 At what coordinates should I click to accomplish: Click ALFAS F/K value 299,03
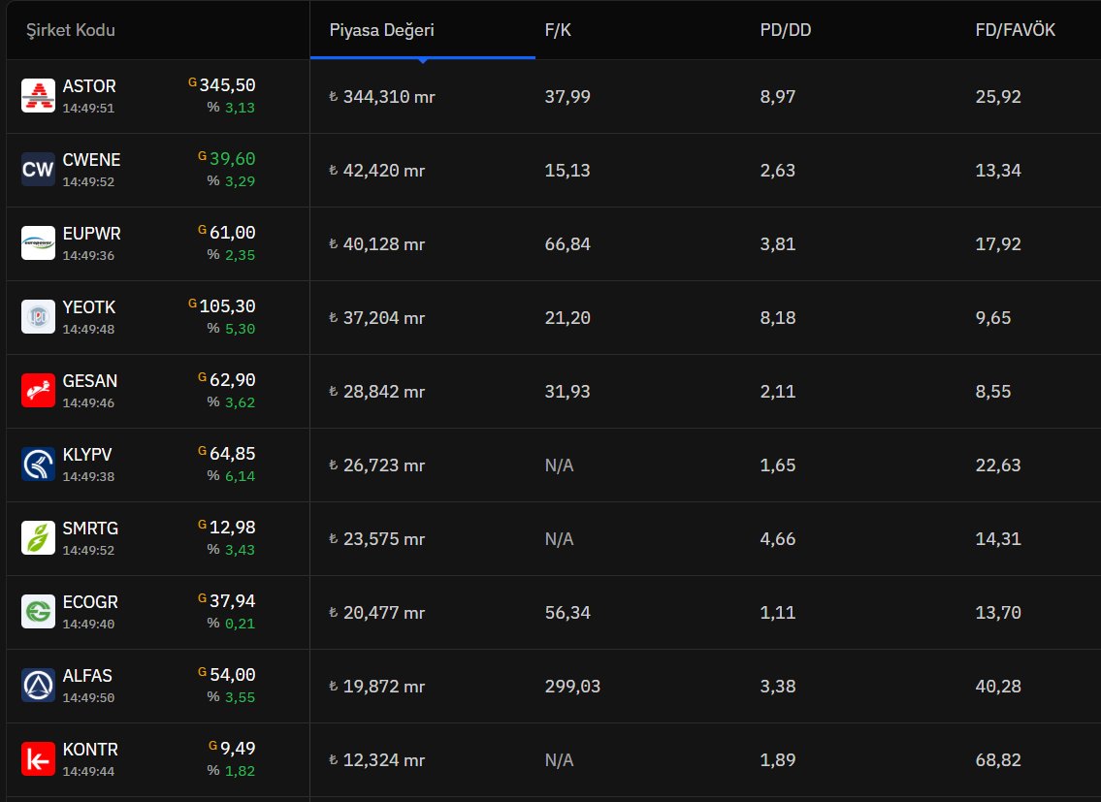[x=572, y=687]
